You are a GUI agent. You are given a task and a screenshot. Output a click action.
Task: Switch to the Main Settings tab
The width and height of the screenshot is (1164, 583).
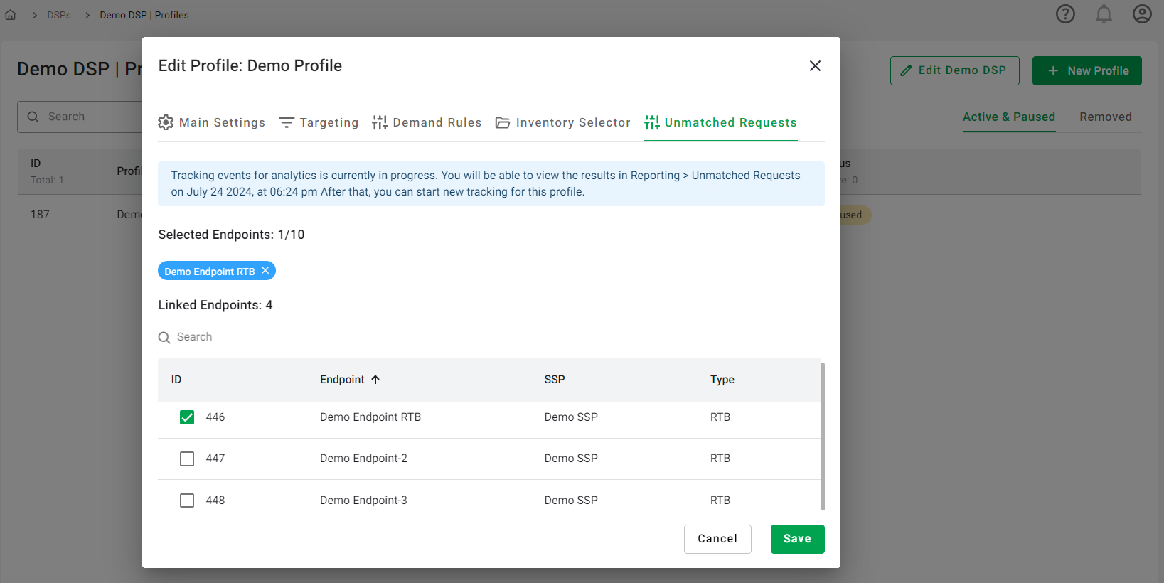[x=212, y=123]
